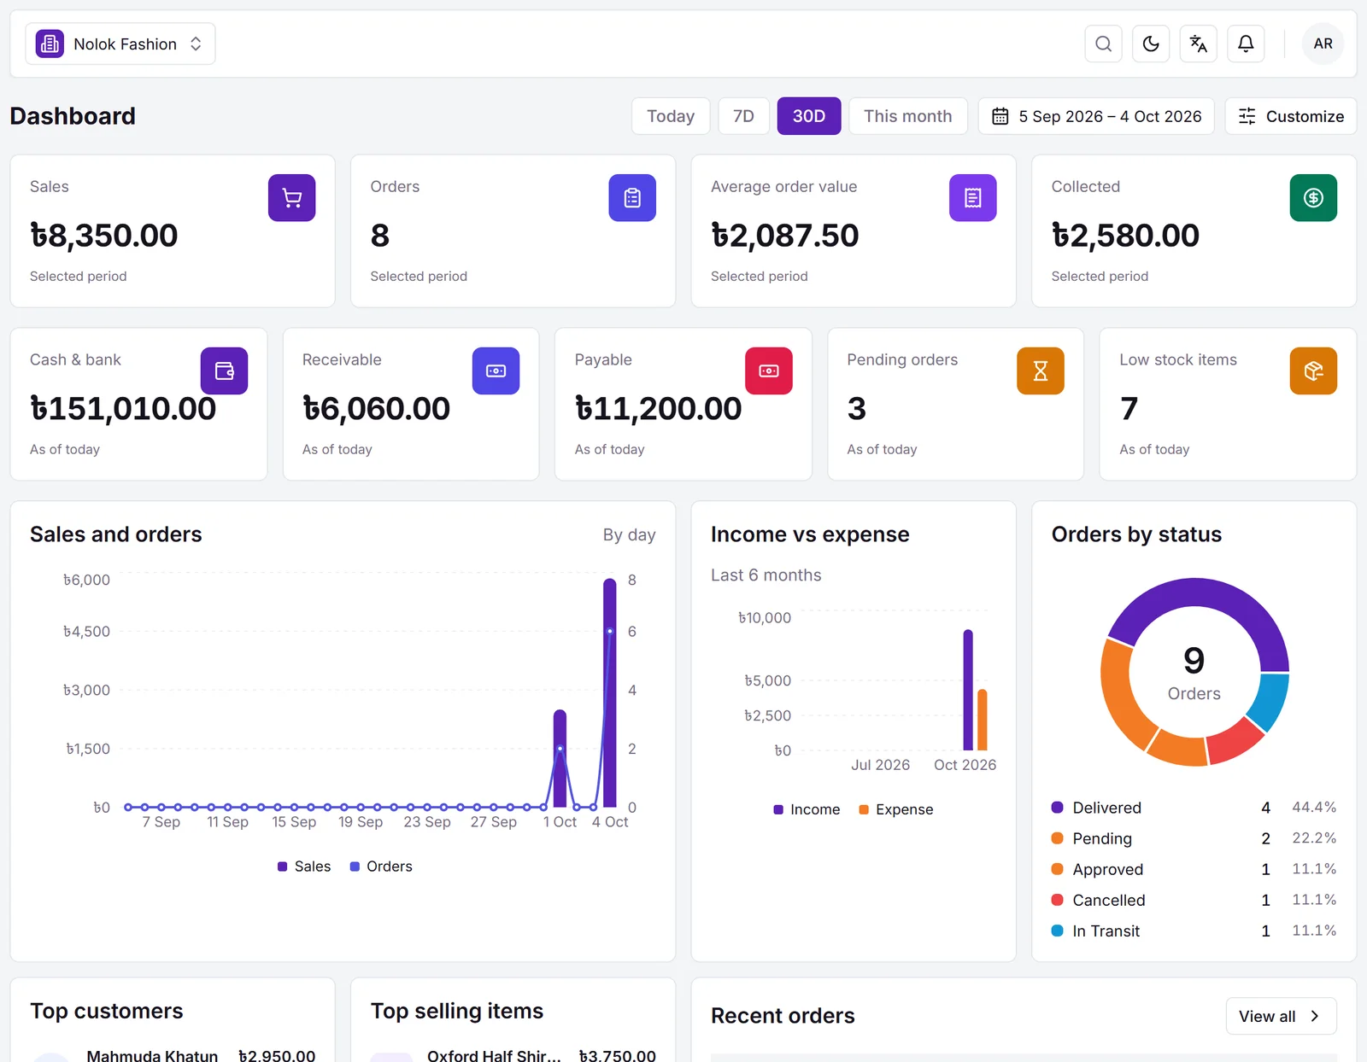Viewport: 1367px width, 1062px height.
Task: Click the Nolok Fashion store logo icon
Action: click(x=50, y=44)
